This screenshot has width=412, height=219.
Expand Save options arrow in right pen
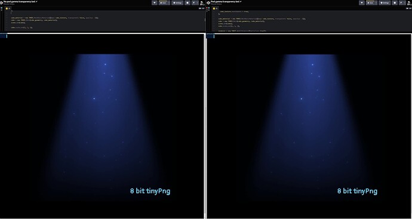coord(376,2)
